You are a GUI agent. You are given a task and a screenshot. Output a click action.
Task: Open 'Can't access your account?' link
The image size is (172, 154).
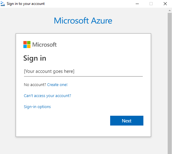(47, 96)
